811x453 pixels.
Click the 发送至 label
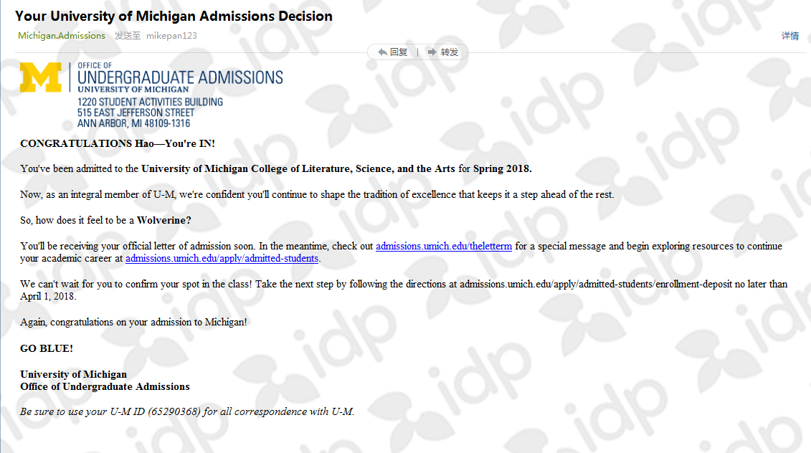128,36
